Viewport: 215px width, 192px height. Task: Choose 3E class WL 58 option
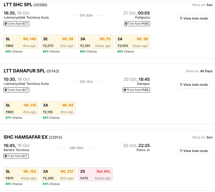(58, 42)
